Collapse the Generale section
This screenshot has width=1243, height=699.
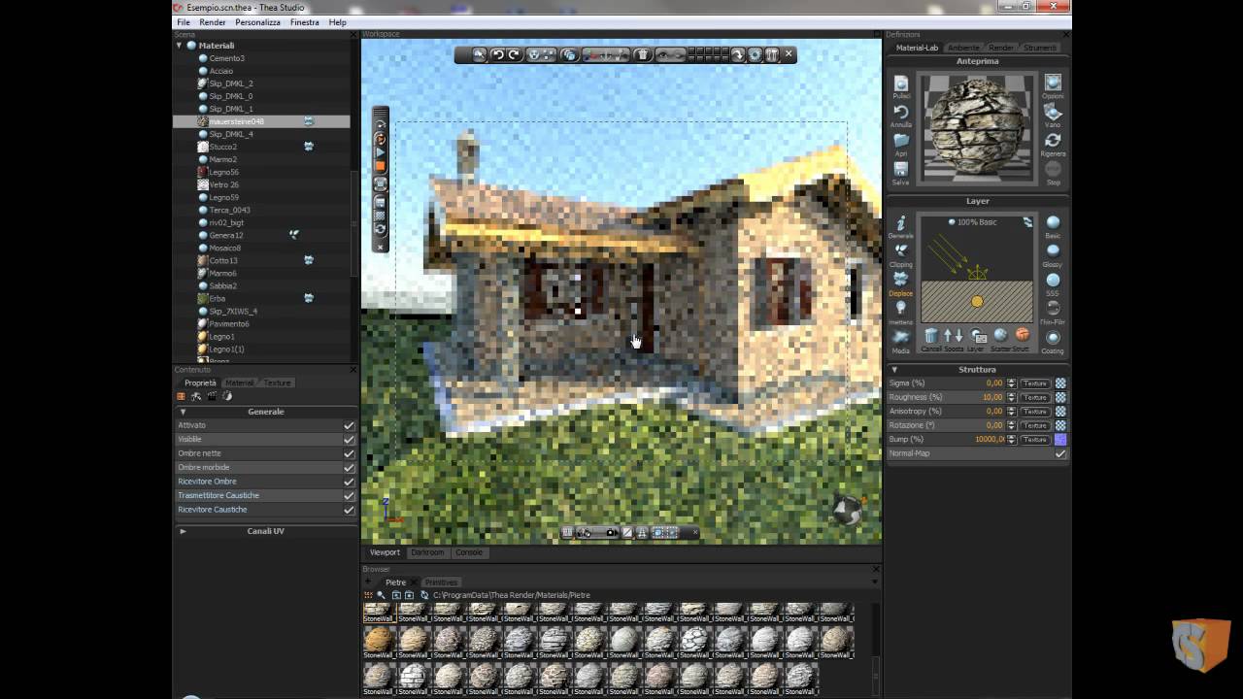coord(183,412)
